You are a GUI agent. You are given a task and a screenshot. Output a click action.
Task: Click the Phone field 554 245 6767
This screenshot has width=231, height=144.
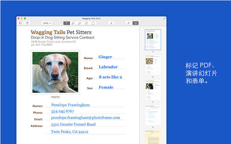tap(63, 111)
